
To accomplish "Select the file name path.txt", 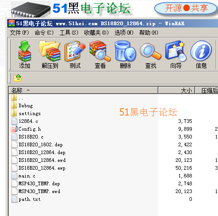I will pyautogui.click(x=29, y=199).
